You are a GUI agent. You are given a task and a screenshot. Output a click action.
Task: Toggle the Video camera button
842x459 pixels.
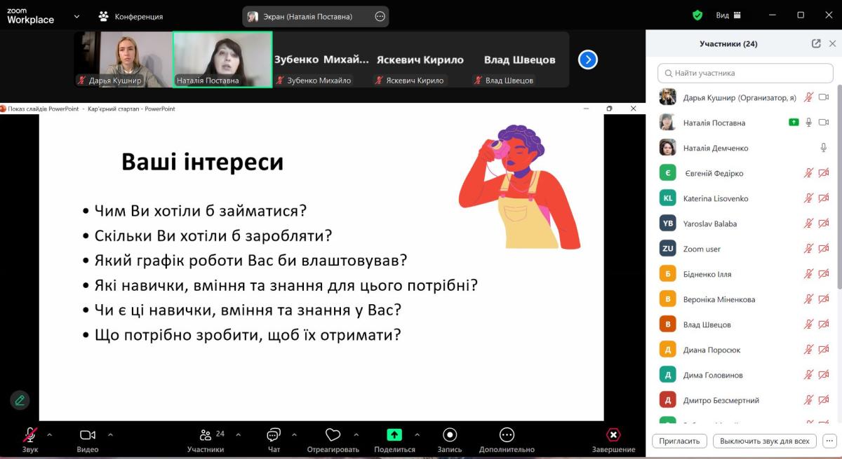88,435
